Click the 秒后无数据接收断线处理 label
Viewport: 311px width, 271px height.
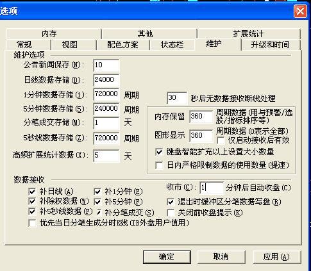click(233, 99)
